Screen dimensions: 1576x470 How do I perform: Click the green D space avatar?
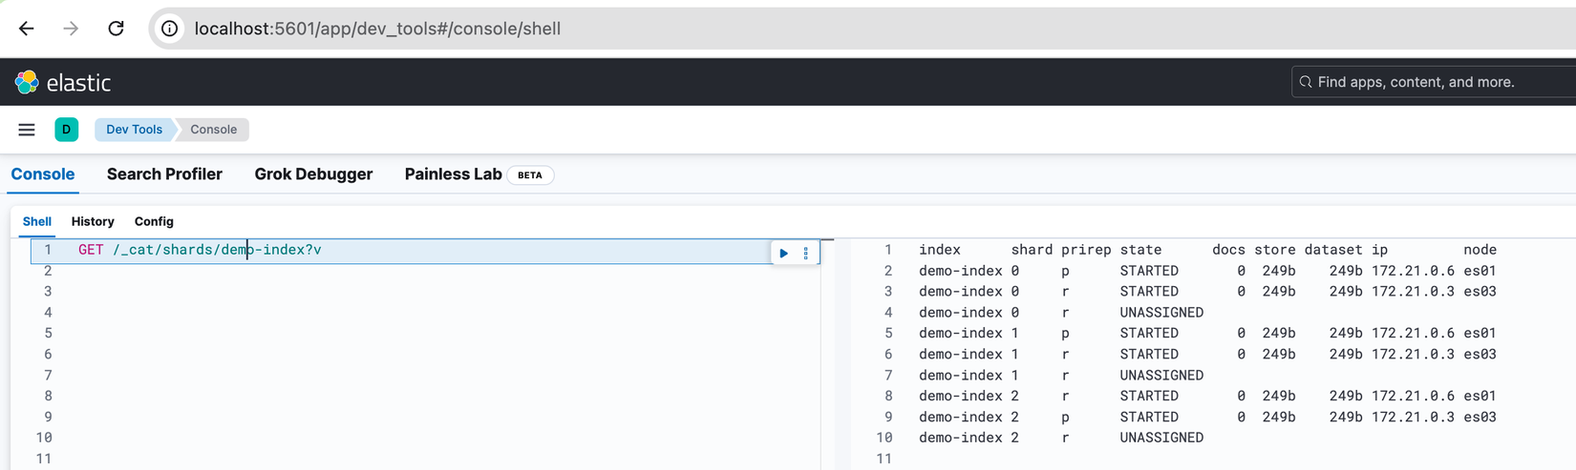67,130
